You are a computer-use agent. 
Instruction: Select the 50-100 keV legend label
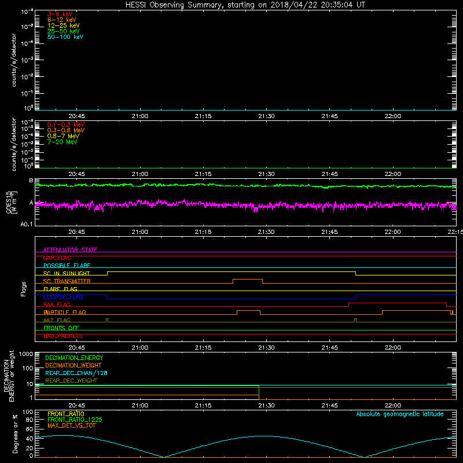tap(65, 37)
